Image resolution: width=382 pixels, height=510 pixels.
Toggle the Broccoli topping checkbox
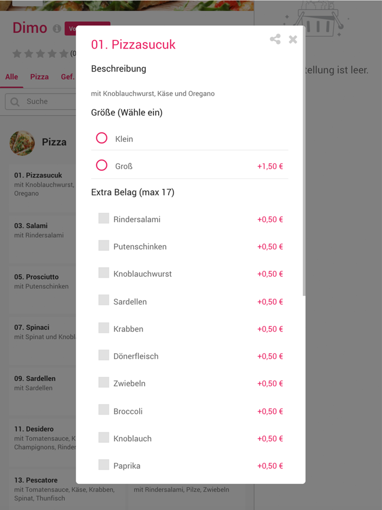coord(104,410)
